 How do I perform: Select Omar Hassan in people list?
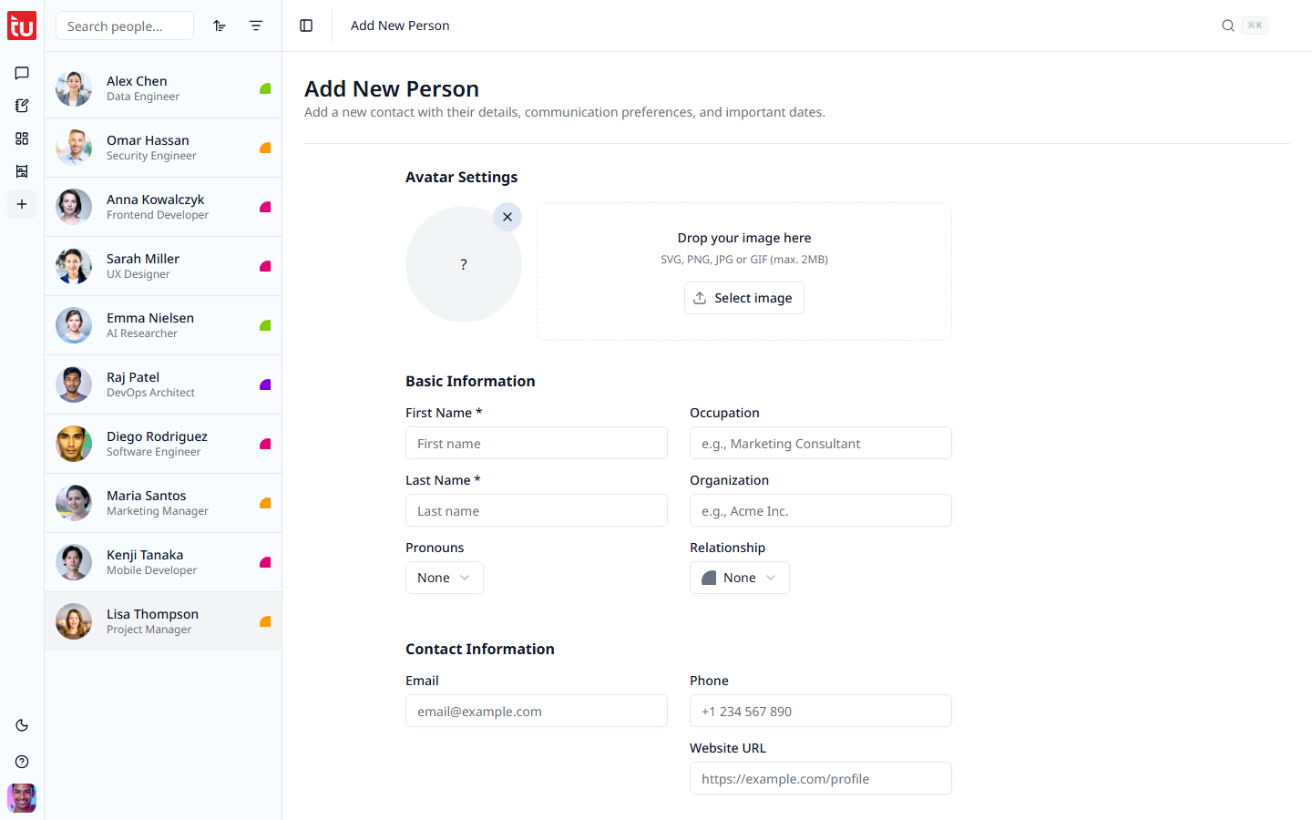[163, 148]
